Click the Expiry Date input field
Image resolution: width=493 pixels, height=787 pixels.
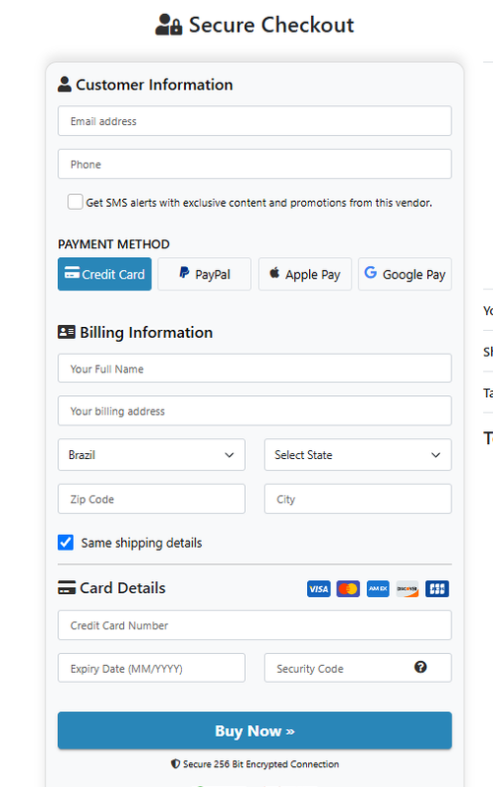tap(152, 668)
